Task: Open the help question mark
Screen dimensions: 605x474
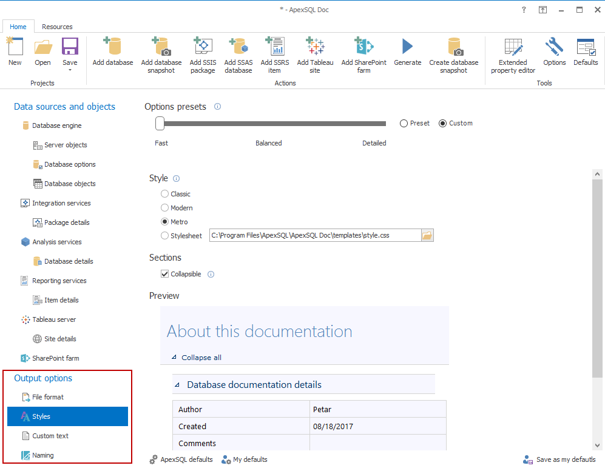Action: 524,10
